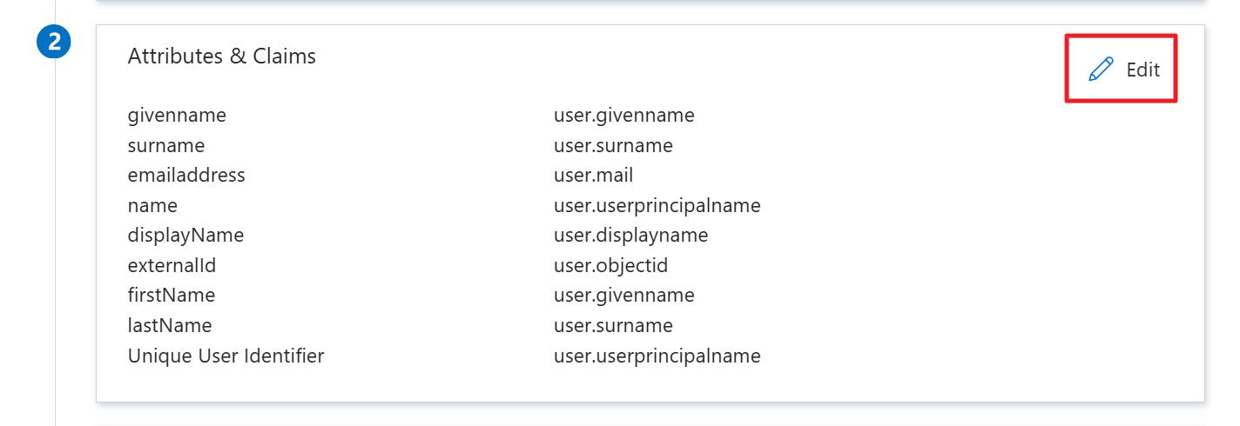Click the displayName claim label
Viewport: 1240px width, 426px height.
click(x=185, y=236)
